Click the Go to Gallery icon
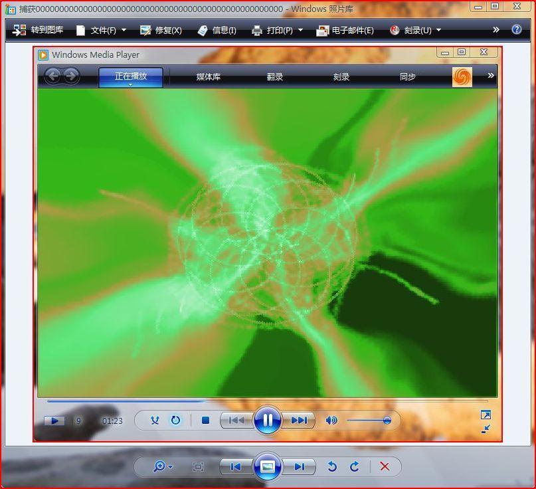This screenshot has width=536, height=489. pos(20,31)
